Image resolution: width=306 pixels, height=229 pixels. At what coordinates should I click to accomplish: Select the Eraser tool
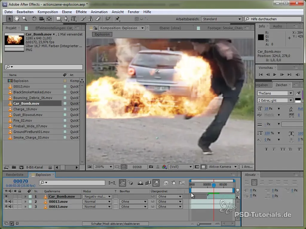tap(98, 19)
